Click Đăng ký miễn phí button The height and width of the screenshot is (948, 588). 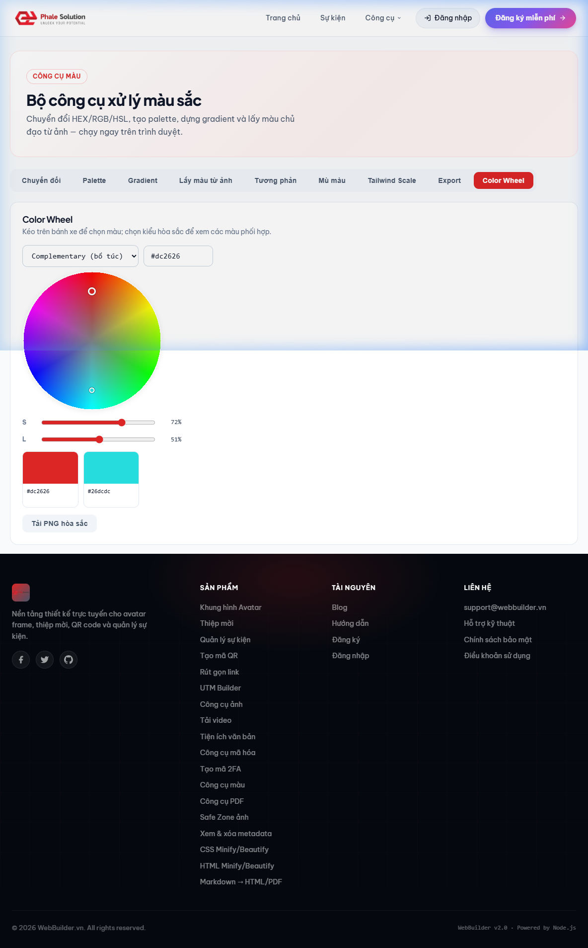coord(530,18)
